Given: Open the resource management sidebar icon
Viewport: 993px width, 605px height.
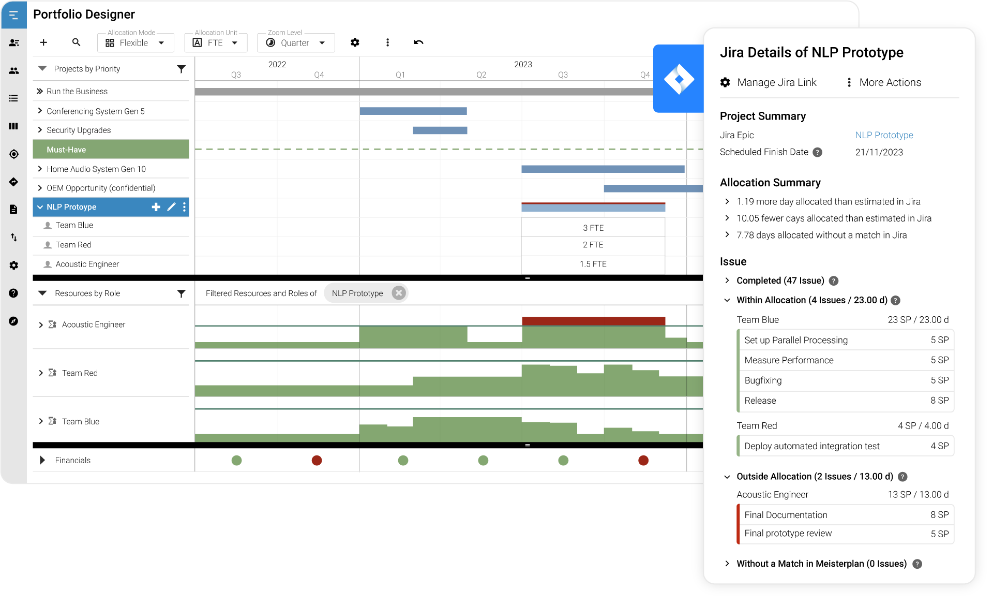Looking at the screenshot, I should 14,43.
